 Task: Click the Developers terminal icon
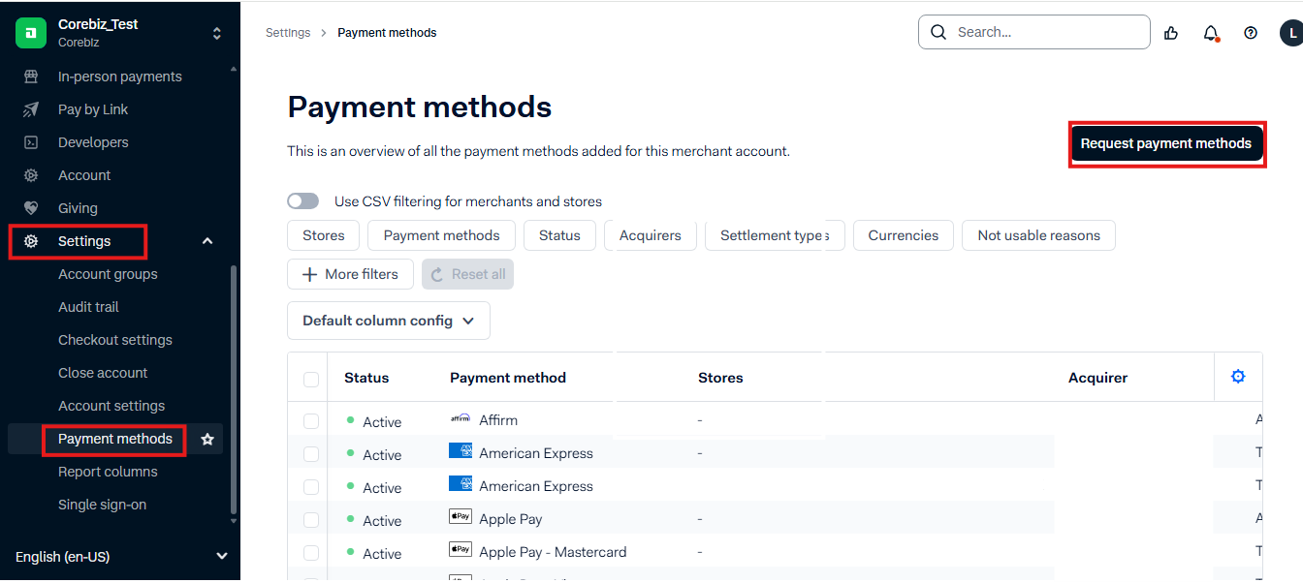(31, 142)
